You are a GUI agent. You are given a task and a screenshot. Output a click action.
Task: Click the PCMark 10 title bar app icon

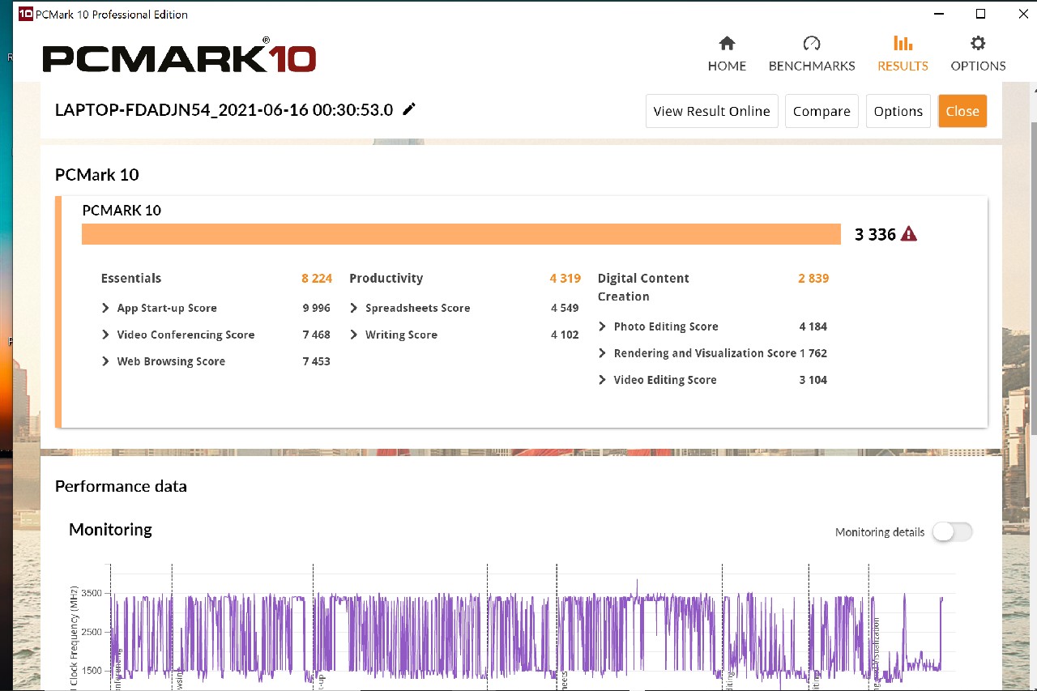[25, 14]
